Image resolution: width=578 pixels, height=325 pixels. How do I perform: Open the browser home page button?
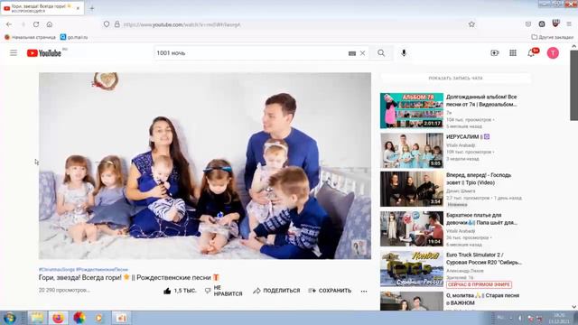tap(50, 24)
